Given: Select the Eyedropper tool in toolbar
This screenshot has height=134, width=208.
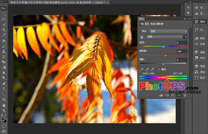Looking at the screenshot, I should [x=4, y=35].
